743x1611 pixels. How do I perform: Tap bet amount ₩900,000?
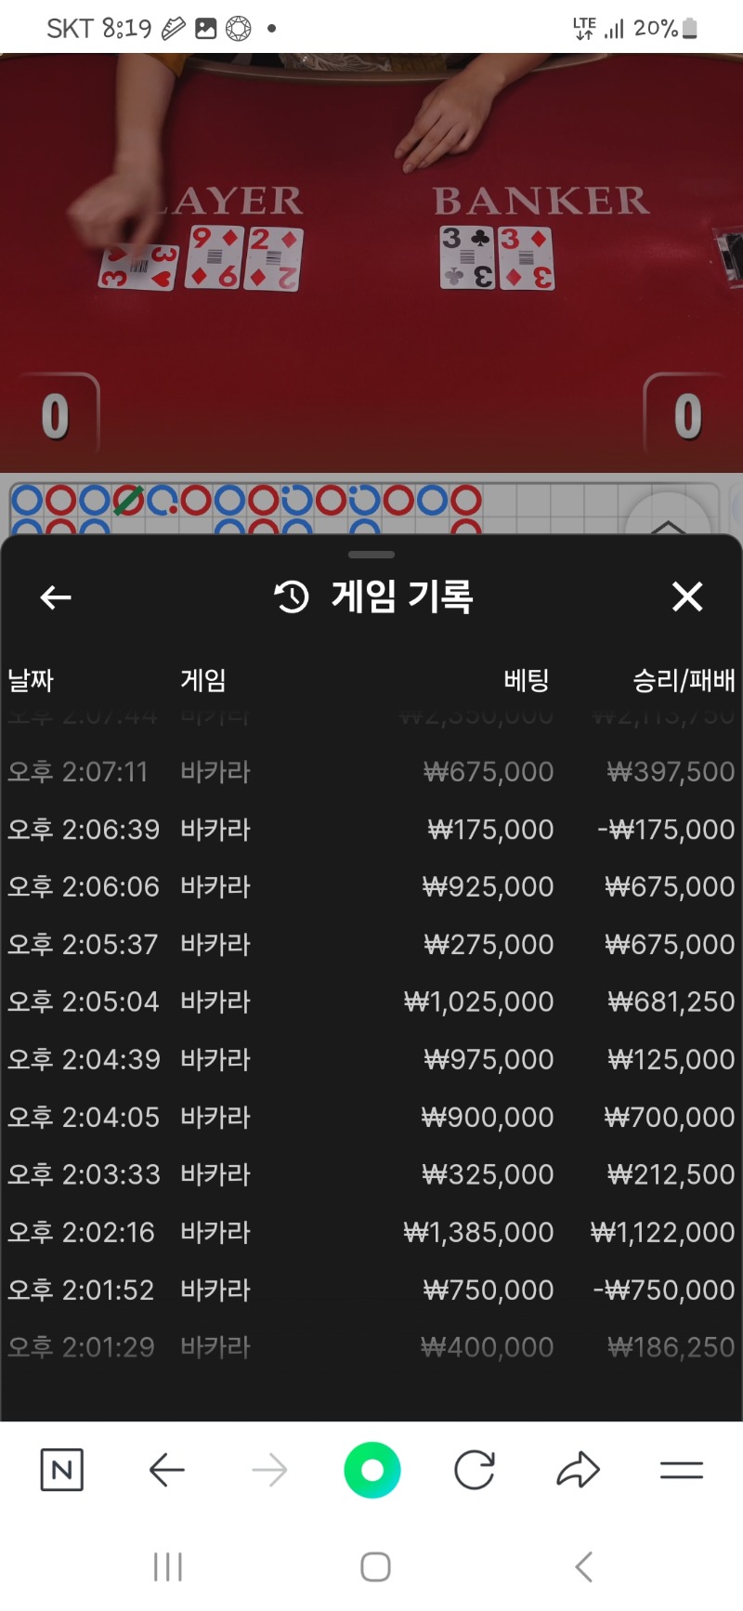coord(488,1117)
